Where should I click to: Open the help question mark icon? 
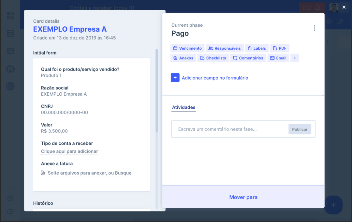10,198
